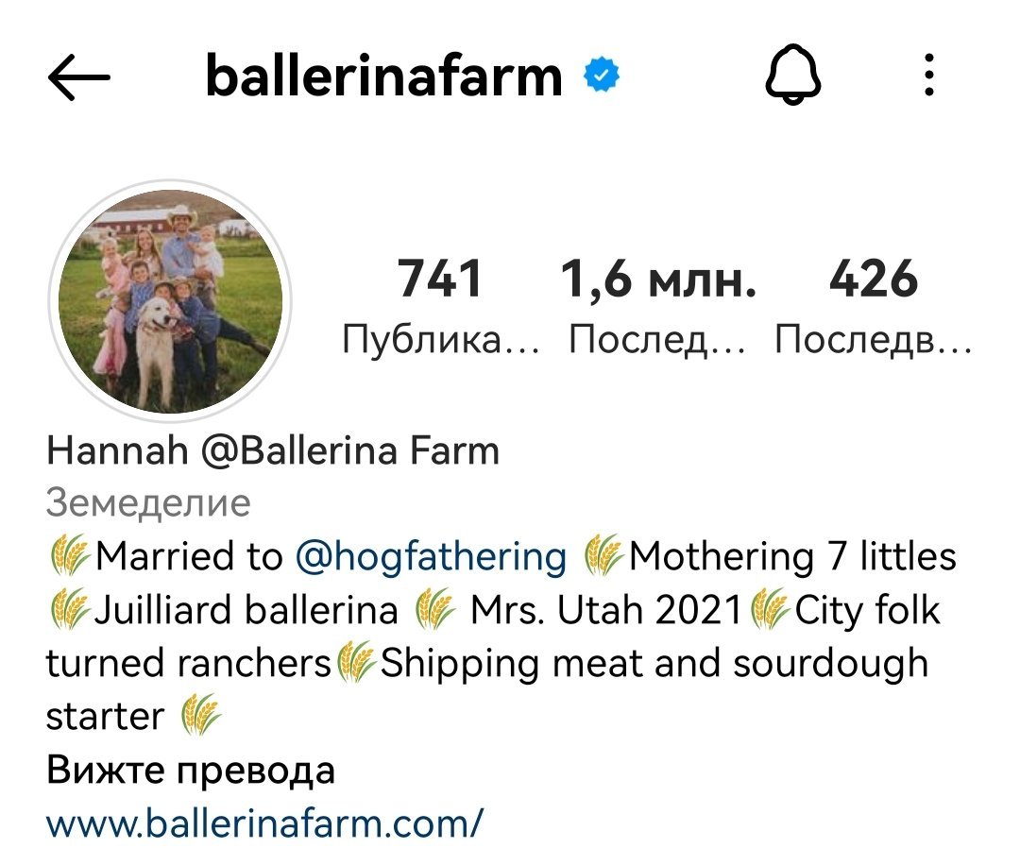
Task: Toggle notifications with the bell icon
Action: (793, 78)
